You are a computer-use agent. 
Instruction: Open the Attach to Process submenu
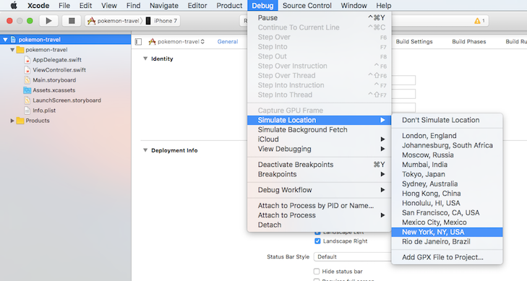pyautogui.click(x=319, y=215)
